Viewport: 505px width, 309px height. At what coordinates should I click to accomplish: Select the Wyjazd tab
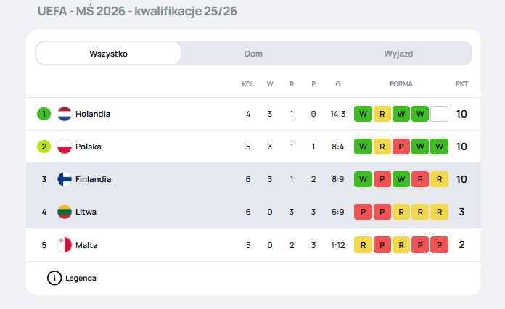398,53
